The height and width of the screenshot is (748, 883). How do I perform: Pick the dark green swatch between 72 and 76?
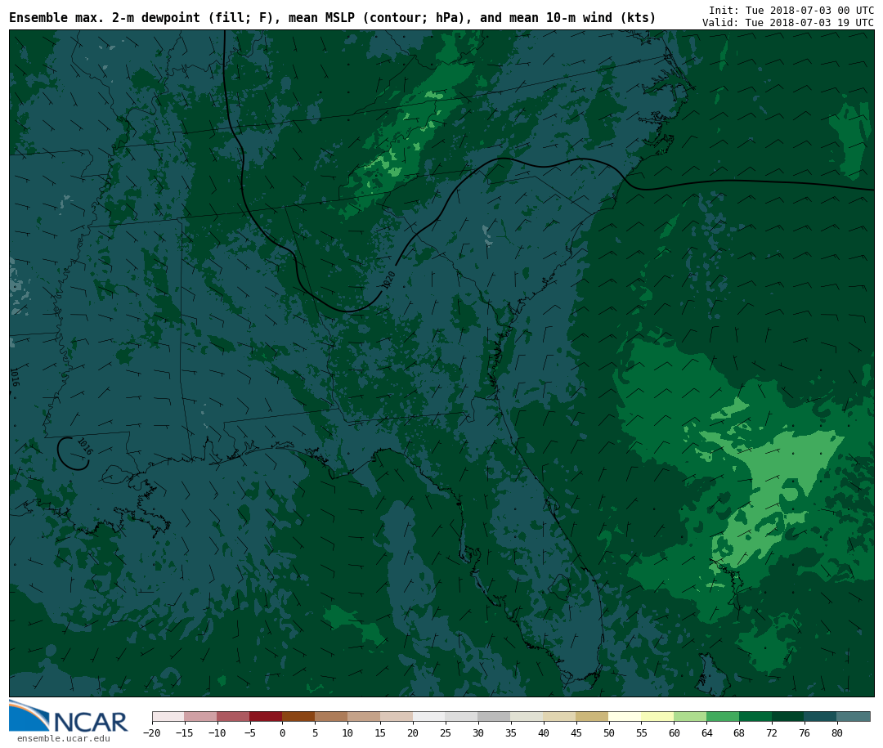click(x=787, y=716)
